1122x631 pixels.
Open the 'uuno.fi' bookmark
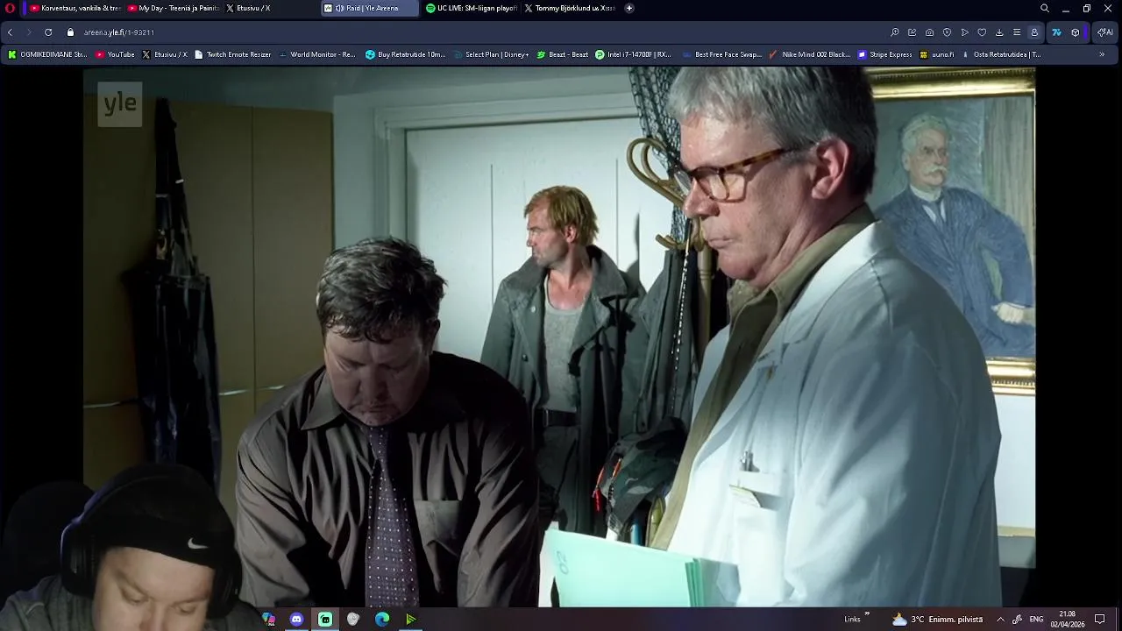936,54
